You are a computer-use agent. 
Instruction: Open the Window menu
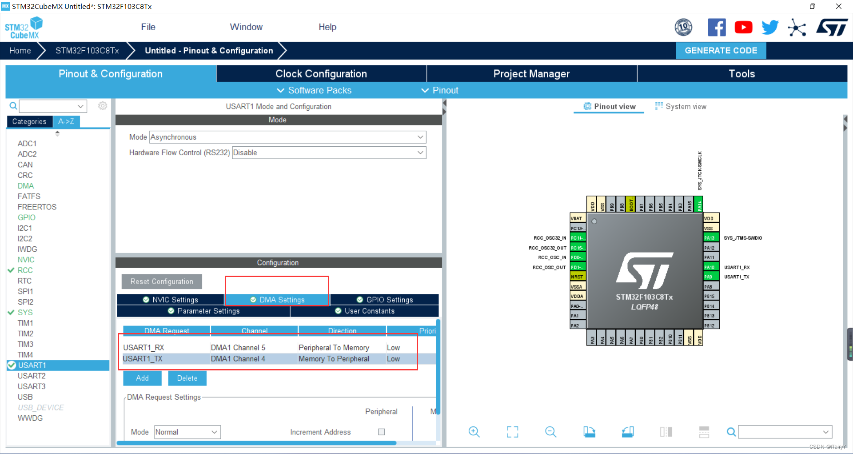[246, 27]
